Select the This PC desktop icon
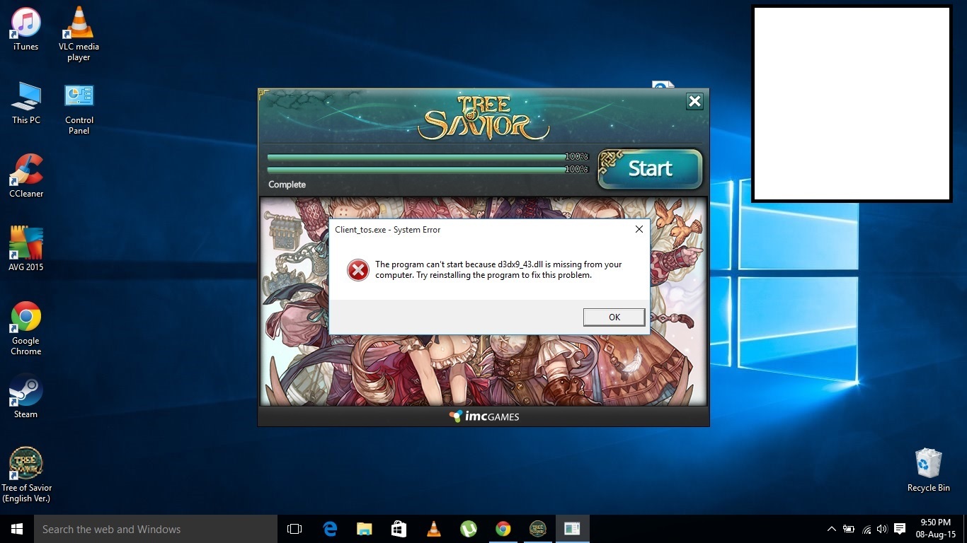The image size is (967, 543). 26,103
